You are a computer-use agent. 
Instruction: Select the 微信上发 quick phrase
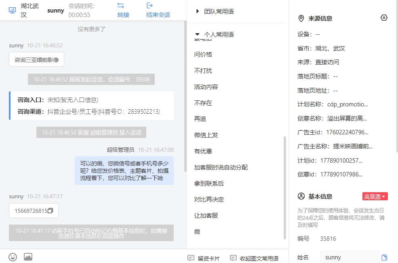pyautogui.click(x=206, y=135)
